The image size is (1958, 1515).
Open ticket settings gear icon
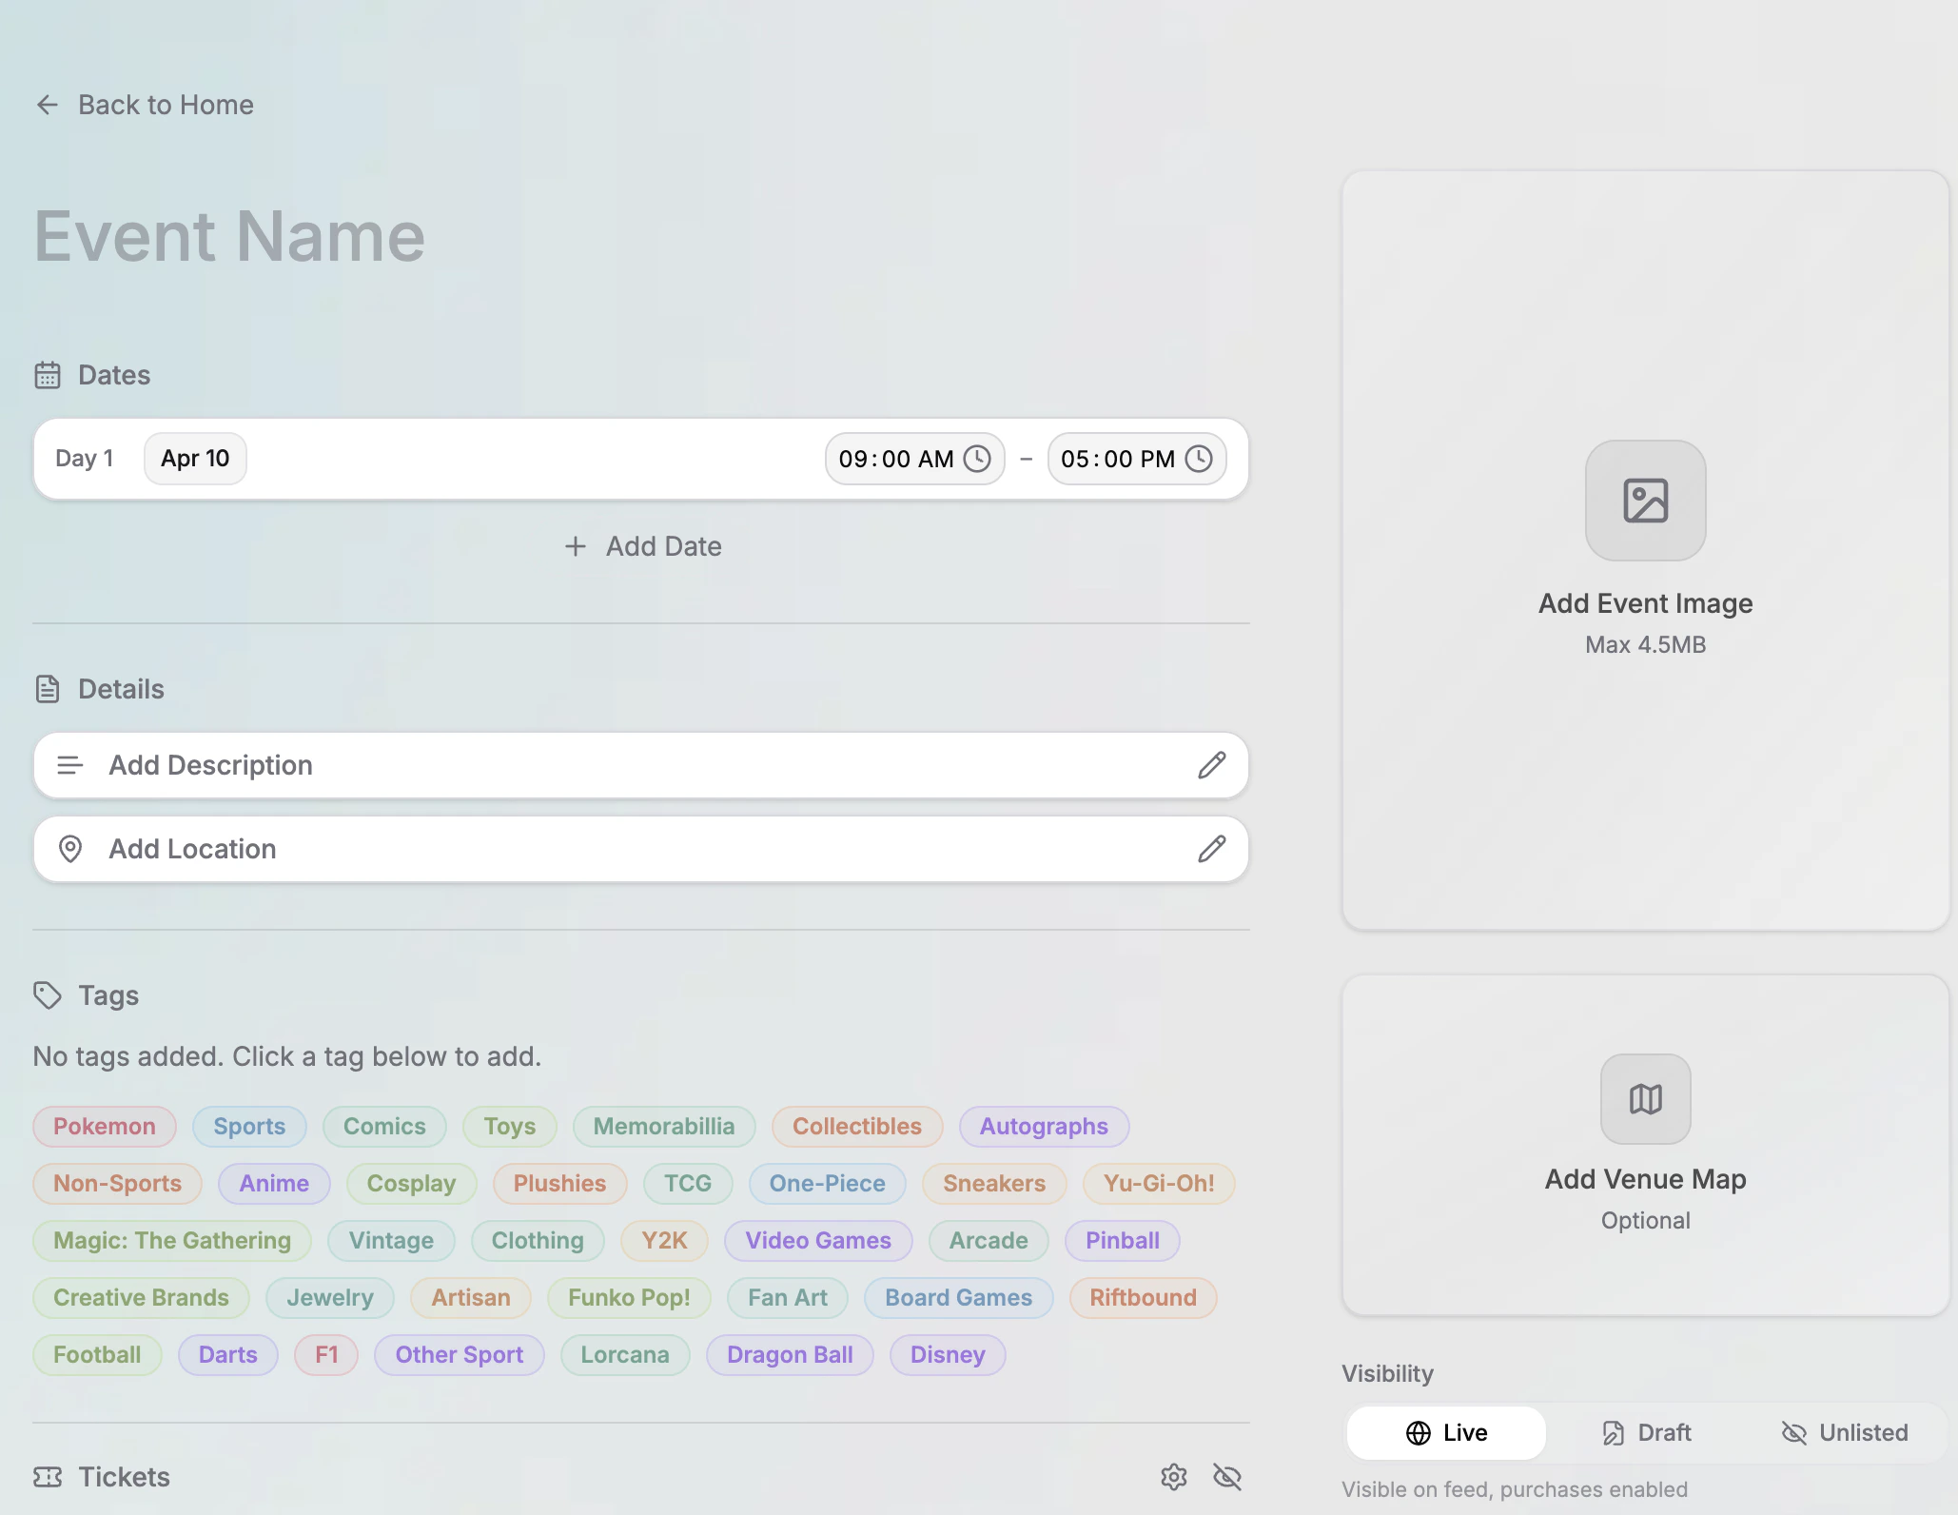(1174, 1477)
